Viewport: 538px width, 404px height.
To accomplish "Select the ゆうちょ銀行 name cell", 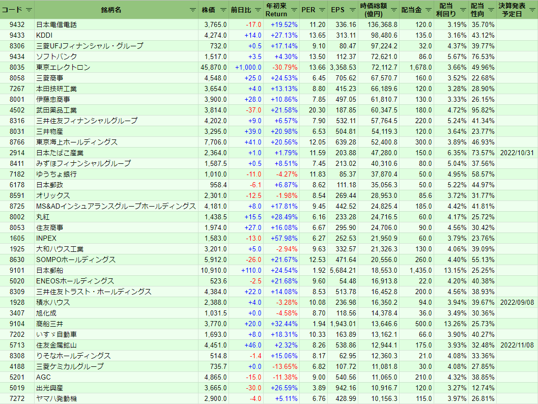I will [117, 174].
